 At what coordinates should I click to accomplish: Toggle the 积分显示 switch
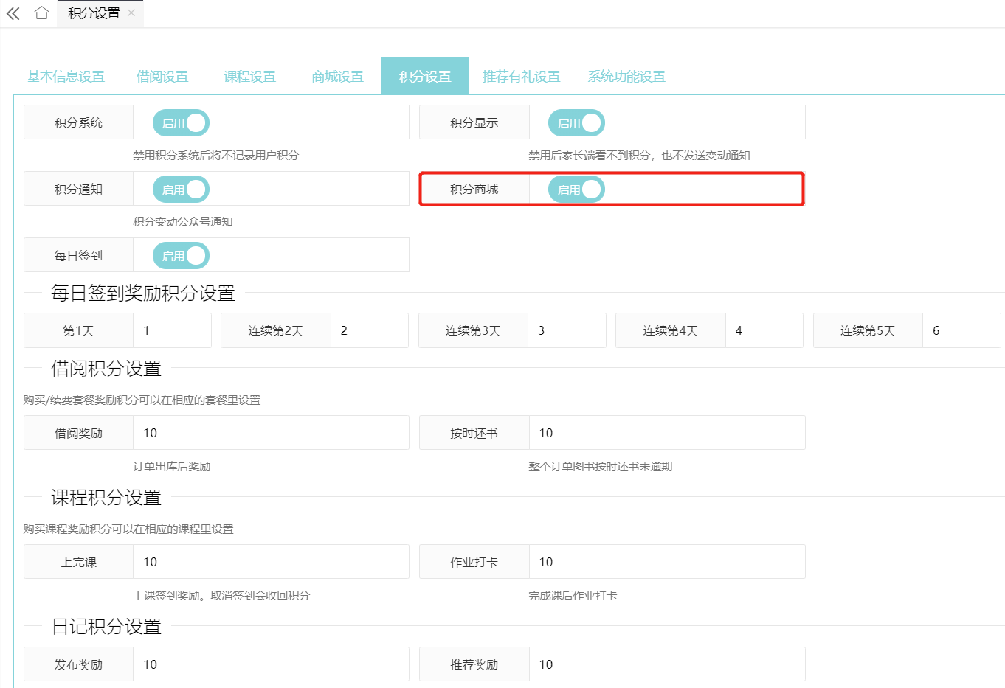click(x=576, y=123)
